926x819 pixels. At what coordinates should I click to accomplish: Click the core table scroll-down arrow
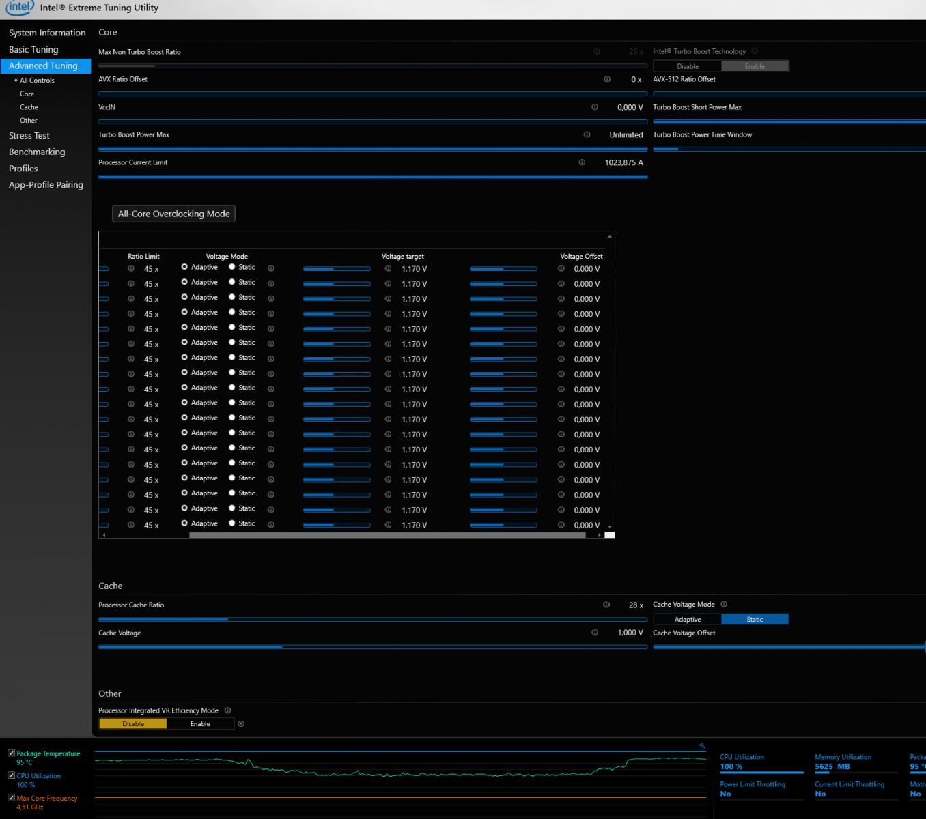[x=609, y=528]
